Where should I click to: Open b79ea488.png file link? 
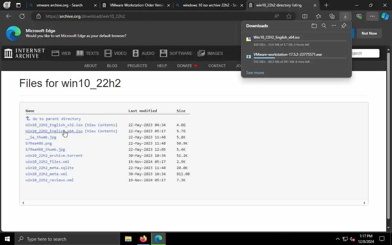pos(39,143)
